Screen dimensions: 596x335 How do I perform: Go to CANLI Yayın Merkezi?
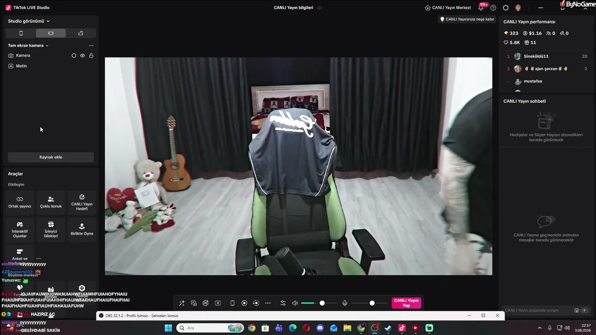[x=448, y=7]
